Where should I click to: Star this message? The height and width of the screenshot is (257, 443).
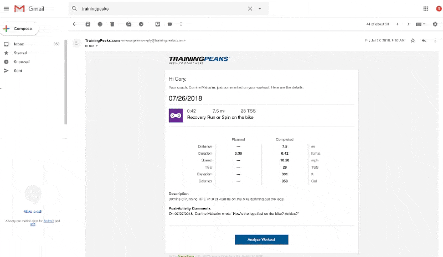click(413, 41)
